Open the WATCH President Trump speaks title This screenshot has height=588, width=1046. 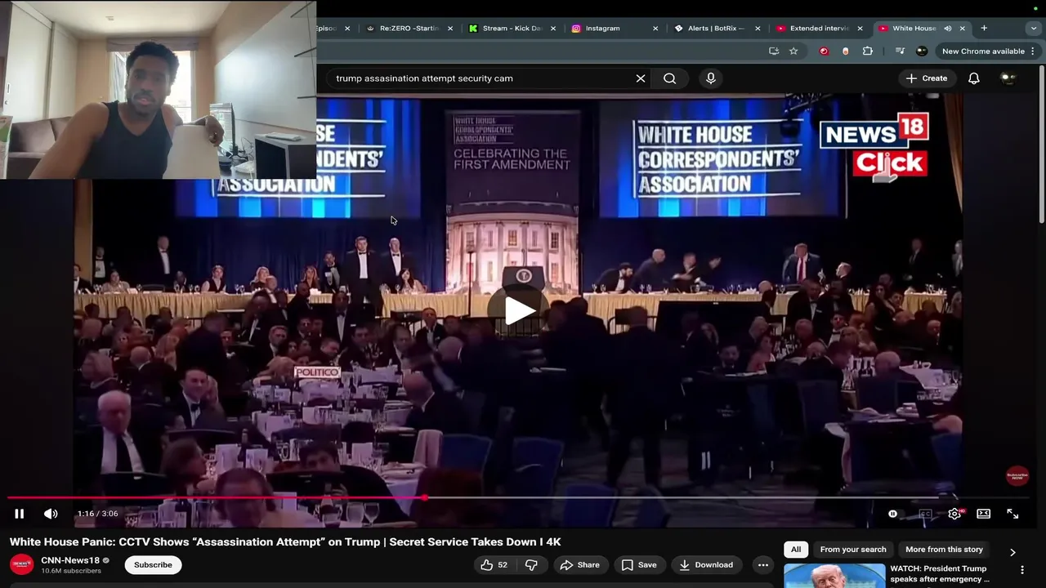pyautogui.click(x=938, y=573)
